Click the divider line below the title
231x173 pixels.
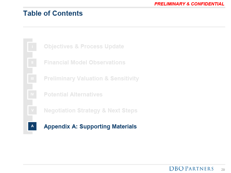[x=124, y=27]
